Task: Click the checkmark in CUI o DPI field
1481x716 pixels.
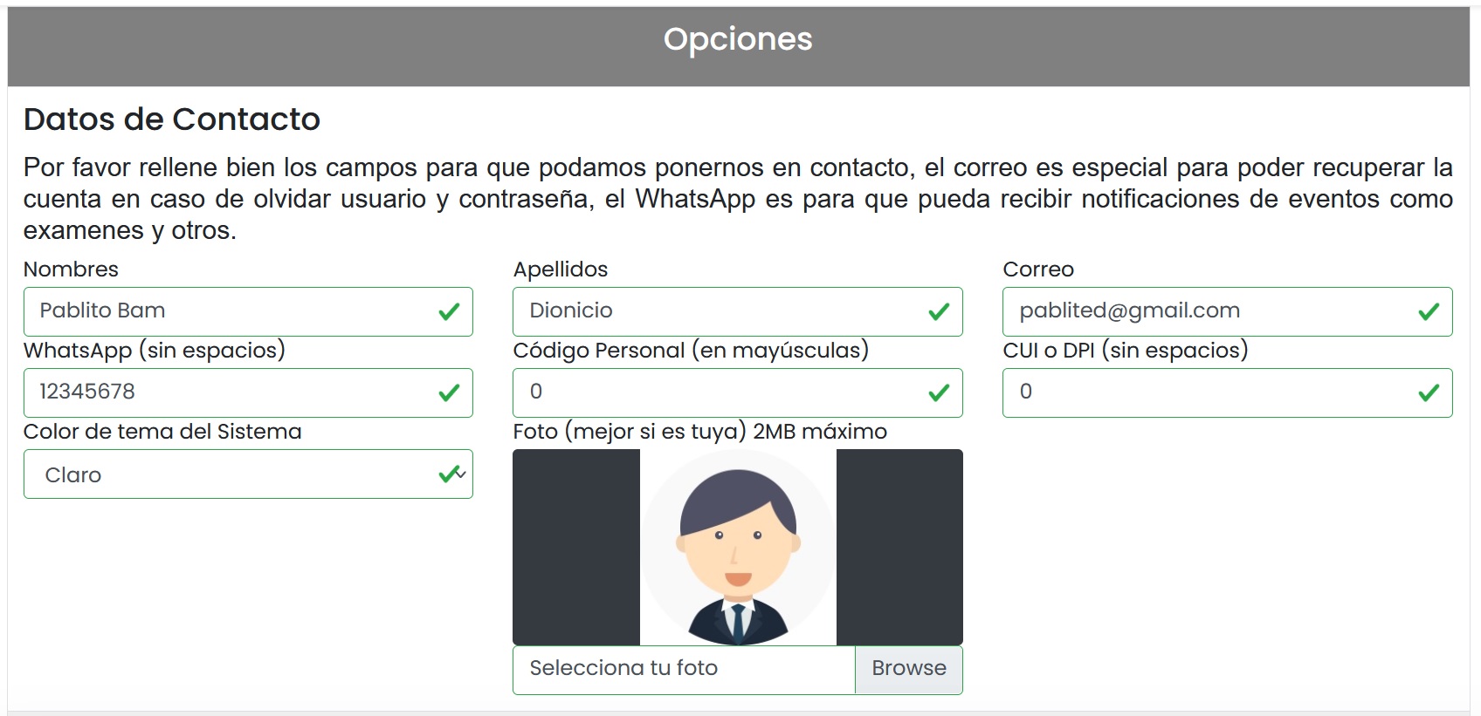Action: pos(1429,392)
